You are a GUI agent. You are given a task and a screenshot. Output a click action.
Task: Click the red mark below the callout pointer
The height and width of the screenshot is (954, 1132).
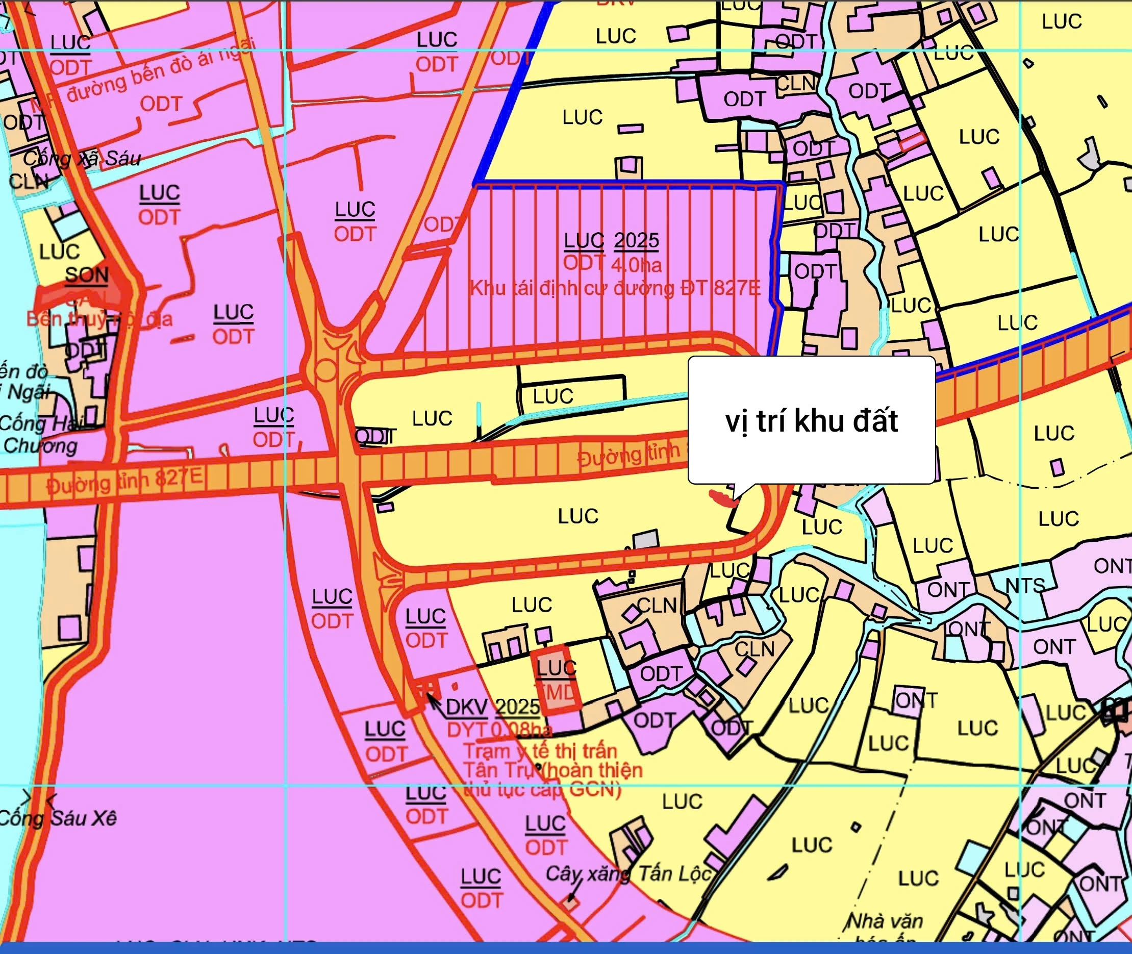721,498
